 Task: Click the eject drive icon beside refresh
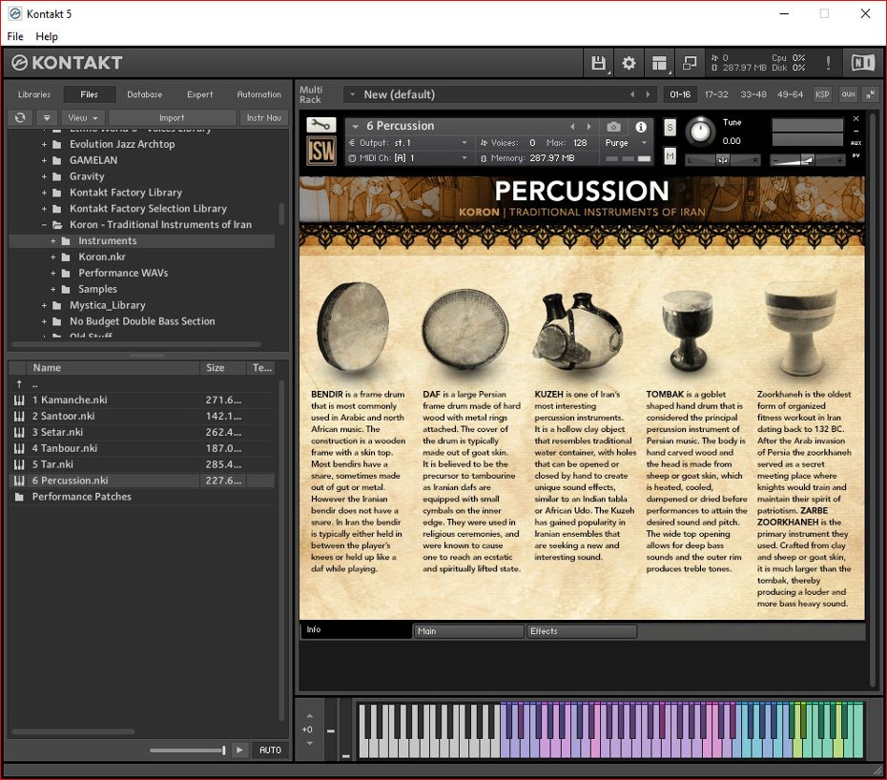click(47, 117)
